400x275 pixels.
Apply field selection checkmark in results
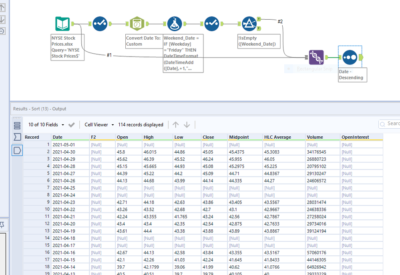pyautogui.click(x=71, y=125)
